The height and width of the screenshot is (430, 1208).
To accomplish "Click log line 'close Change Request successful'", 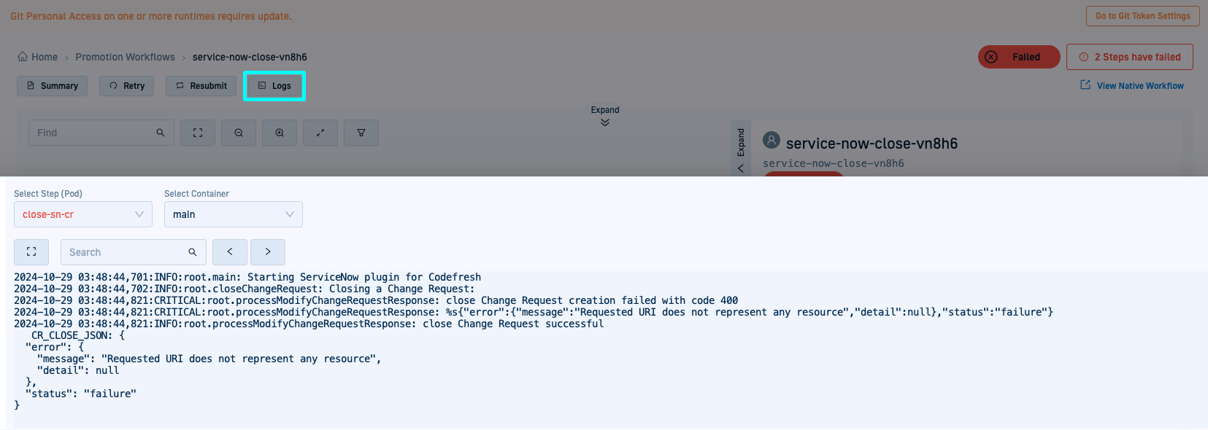I will [309, 324].
